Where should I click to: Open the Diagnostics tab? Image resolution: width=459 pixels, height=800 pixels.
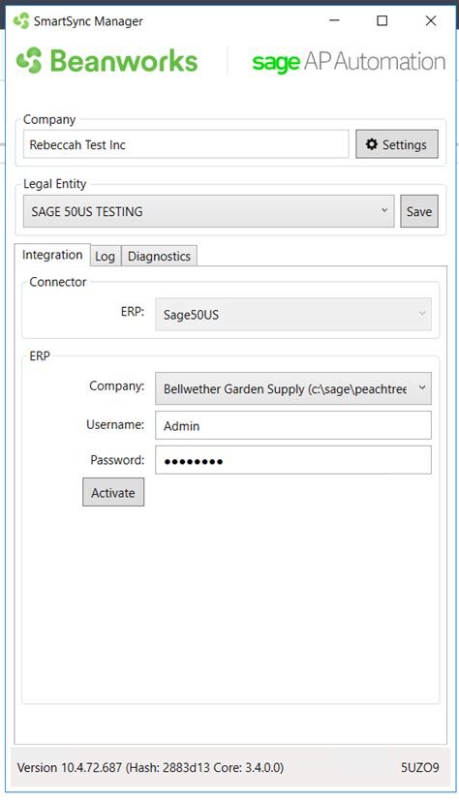click(x=159, y=256)
